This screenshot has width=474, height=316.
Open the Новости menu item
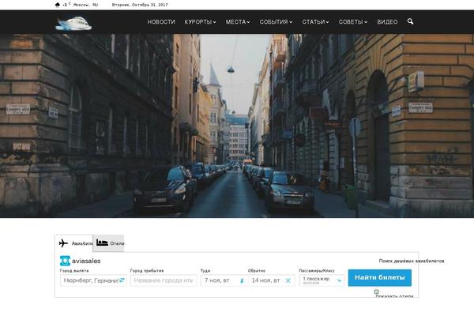click(161, 22)
